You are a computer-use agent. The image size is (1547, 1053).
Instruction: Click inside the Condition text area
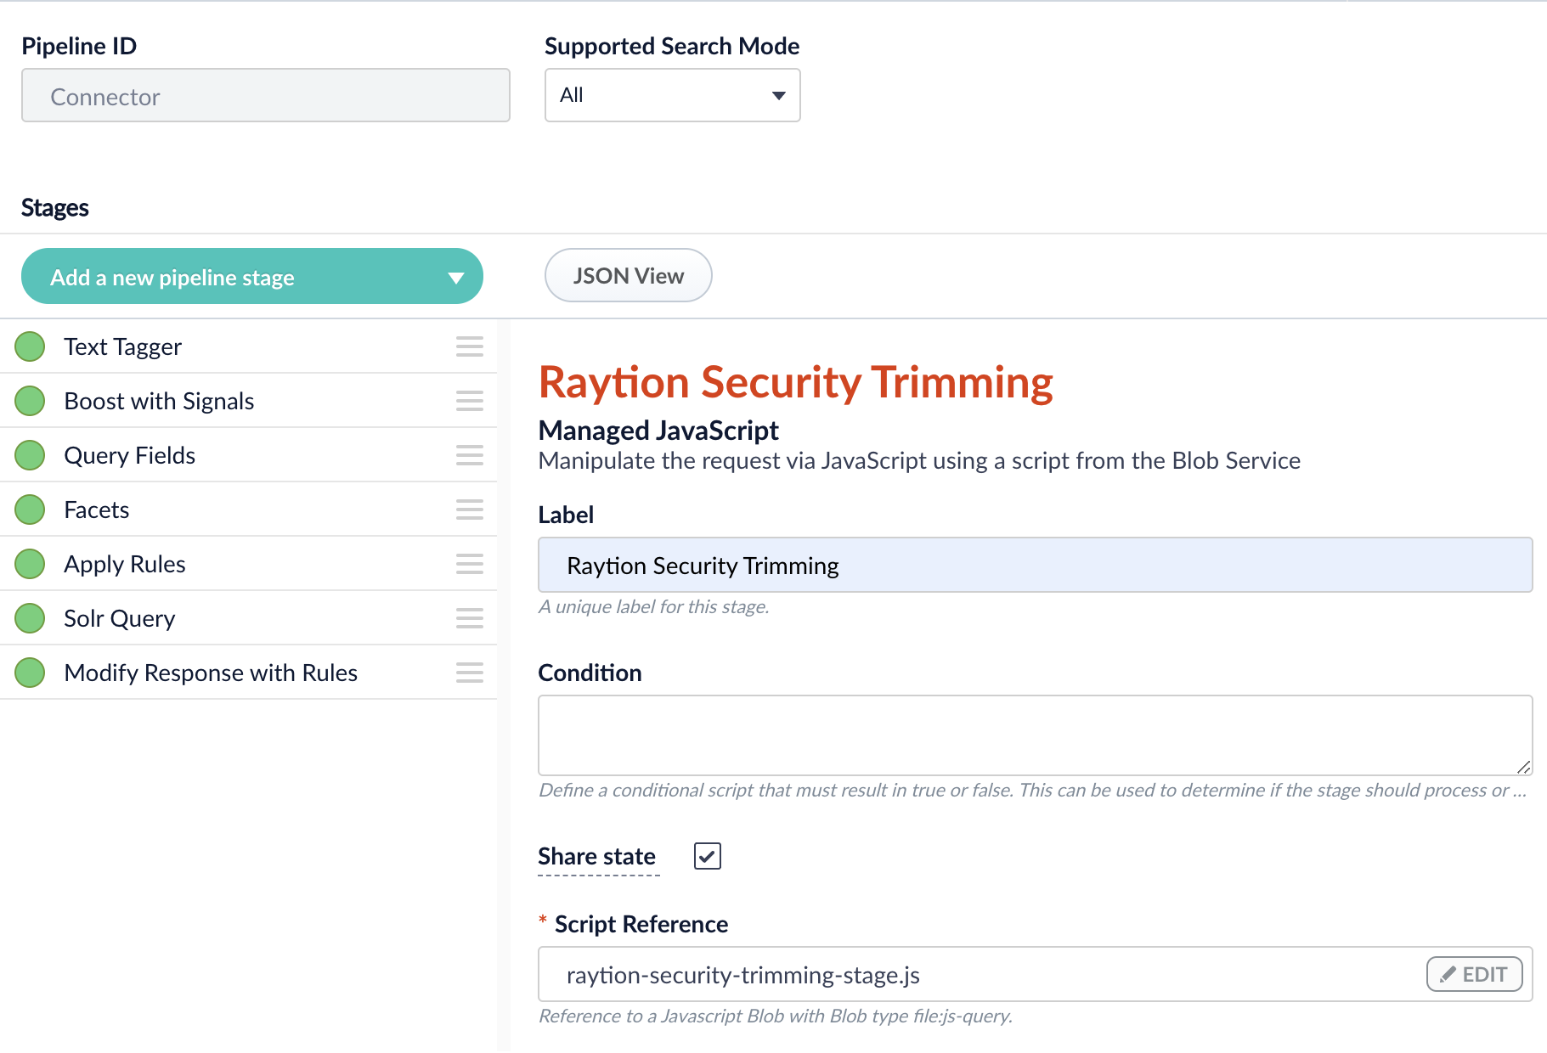click(1033, 735)
